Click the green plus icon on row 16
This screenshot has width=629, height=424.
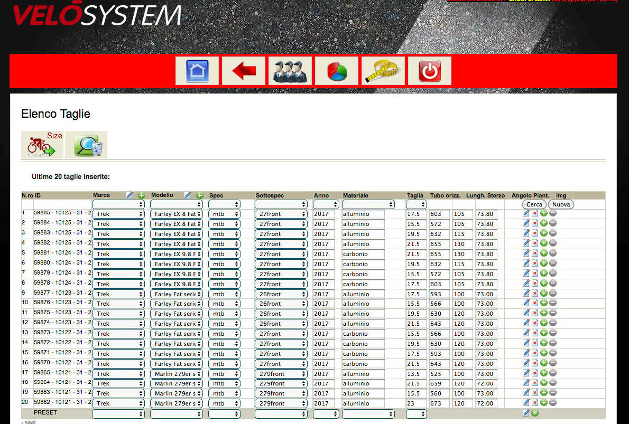(x=543, y=363)
